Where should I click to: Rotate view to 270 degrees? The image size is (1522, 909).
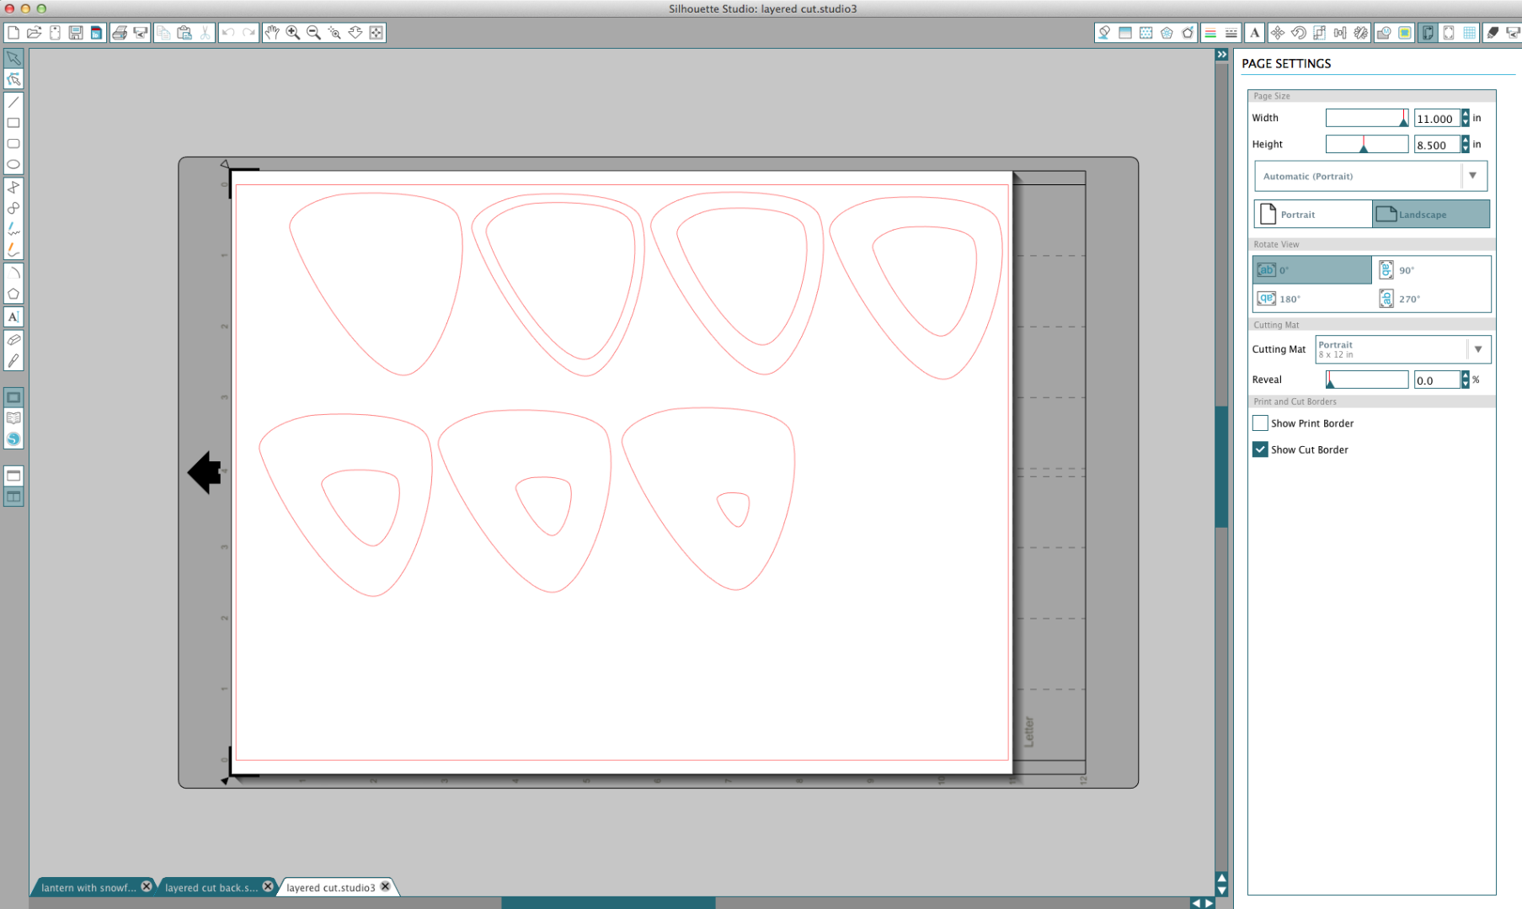click(1431, 299)
